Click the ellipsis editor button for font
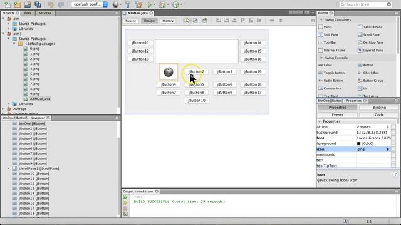Screen dimensions: 401x225 [x=393, y=138]
